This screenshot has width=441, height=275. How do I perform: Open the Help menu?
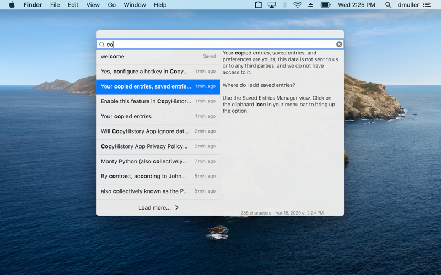pyautogui.click(x=160, y=5)
